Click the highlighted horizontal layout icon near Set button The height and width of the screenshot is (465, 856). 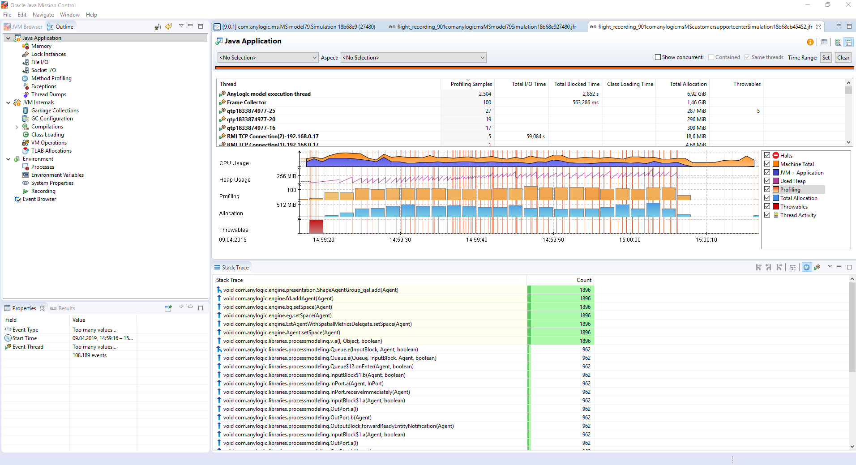point(848,42)
